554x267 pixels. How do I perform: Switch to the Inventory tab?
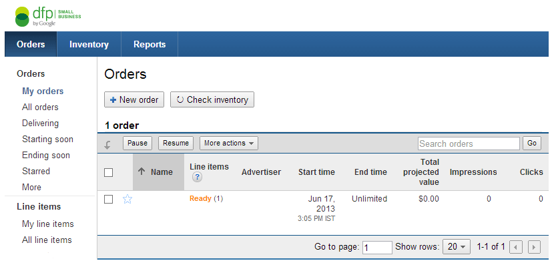[89, 45]
